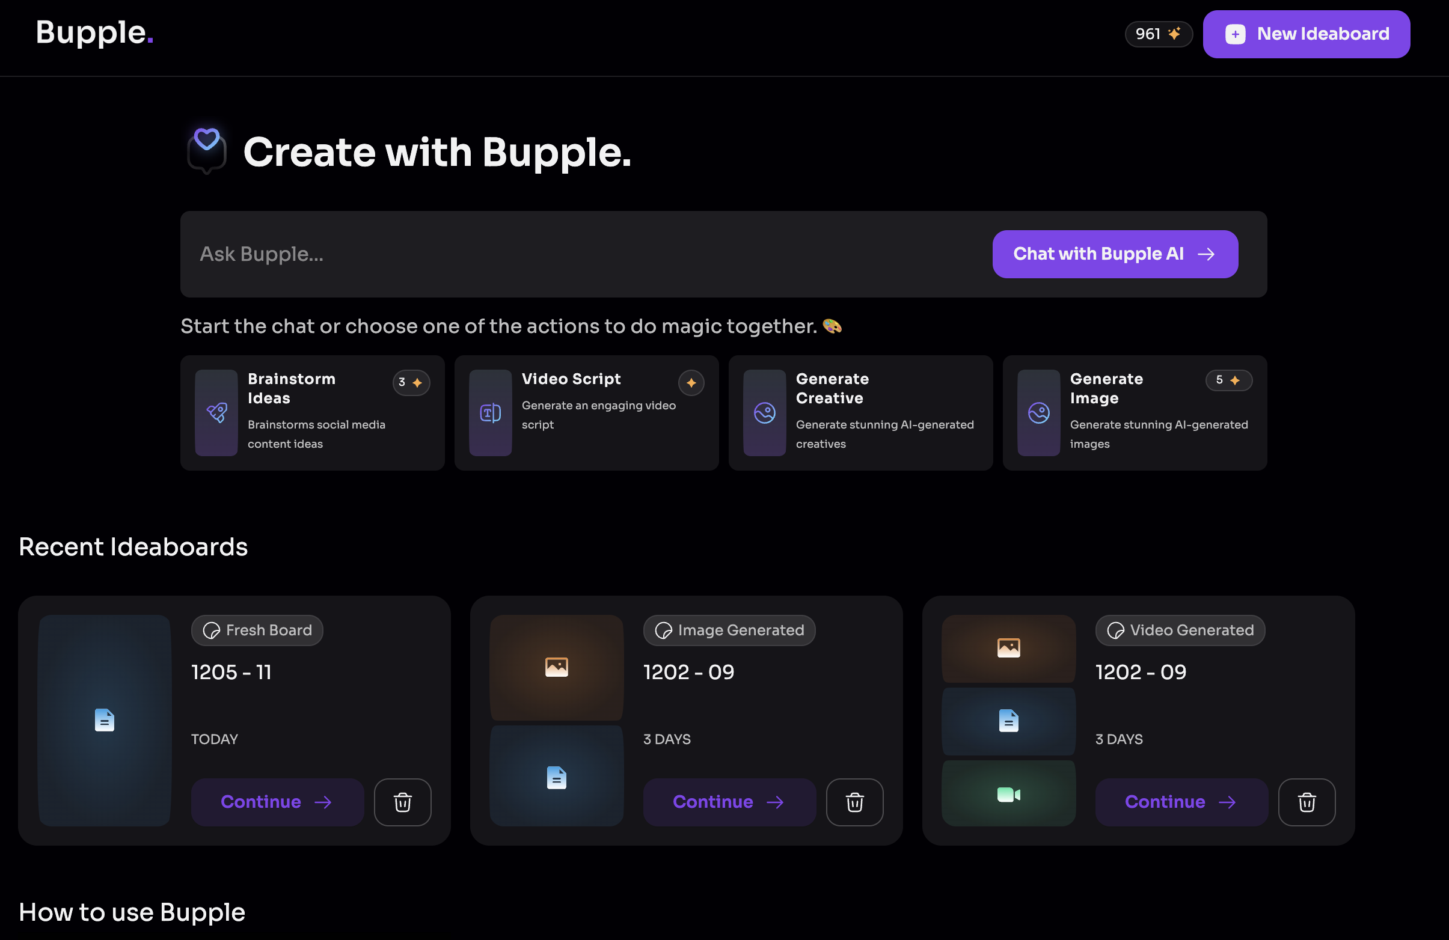The image size is (1449, 940).
Task: Click the Fresh Board document thumbnail
Action: [104, 720]
